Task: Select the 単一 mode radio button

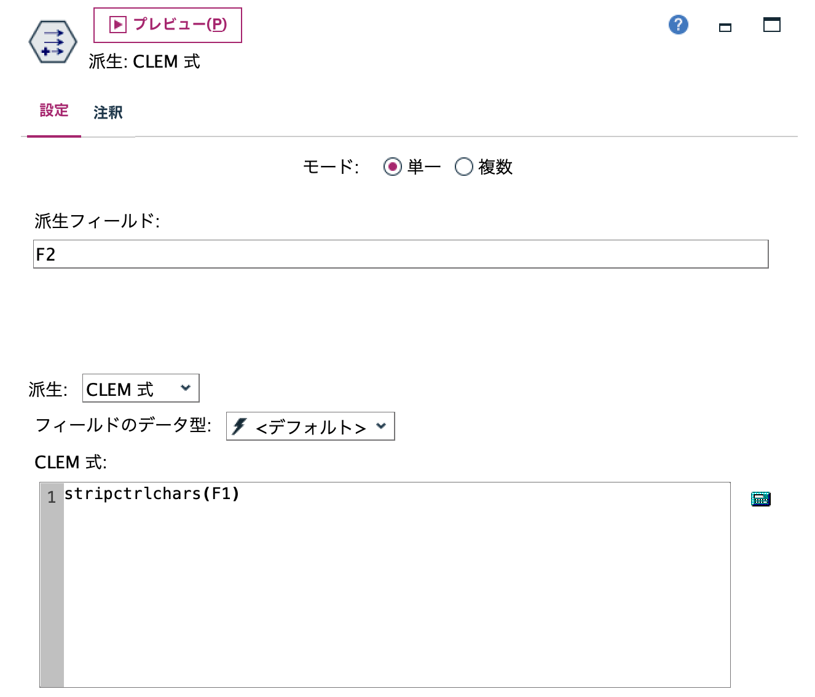Action: (393, 166)
